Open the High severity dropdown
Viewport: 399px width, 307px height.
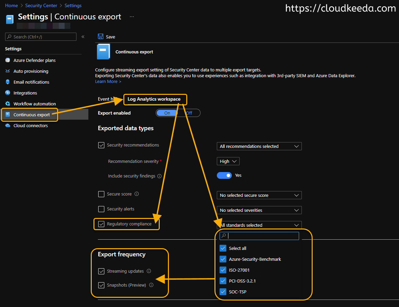(x=228, y=161)
